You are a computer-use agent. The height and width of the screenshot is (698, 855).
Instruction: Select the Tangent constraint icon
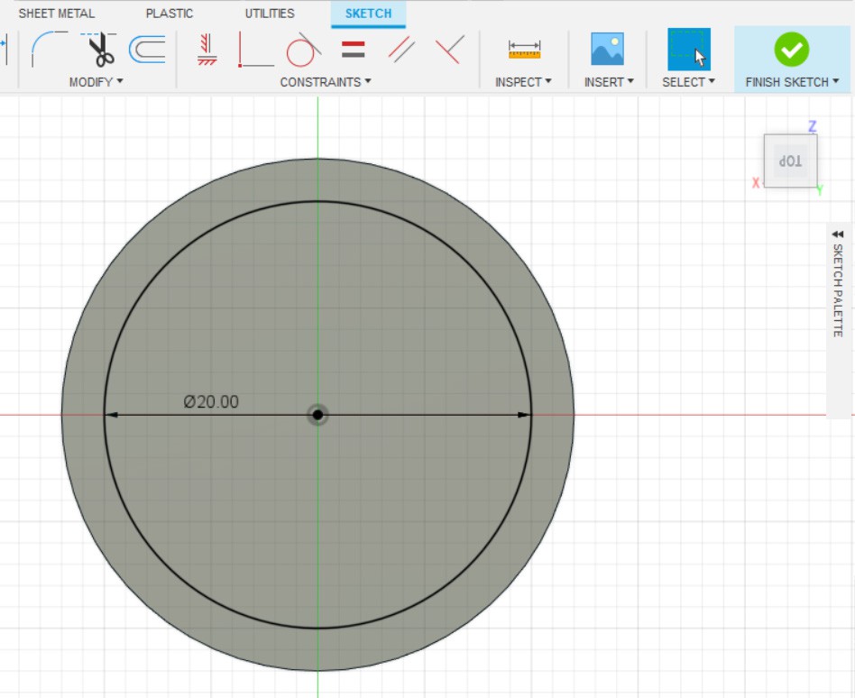[303, 50]
